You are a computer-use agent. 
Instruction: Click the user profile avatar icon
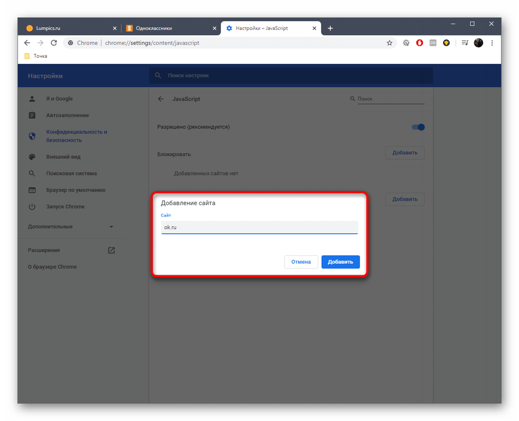479,43
